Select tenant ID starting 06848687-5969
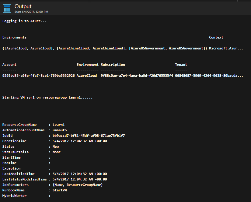The width and height of the screenshot is (251, 202). pos(209,76)
